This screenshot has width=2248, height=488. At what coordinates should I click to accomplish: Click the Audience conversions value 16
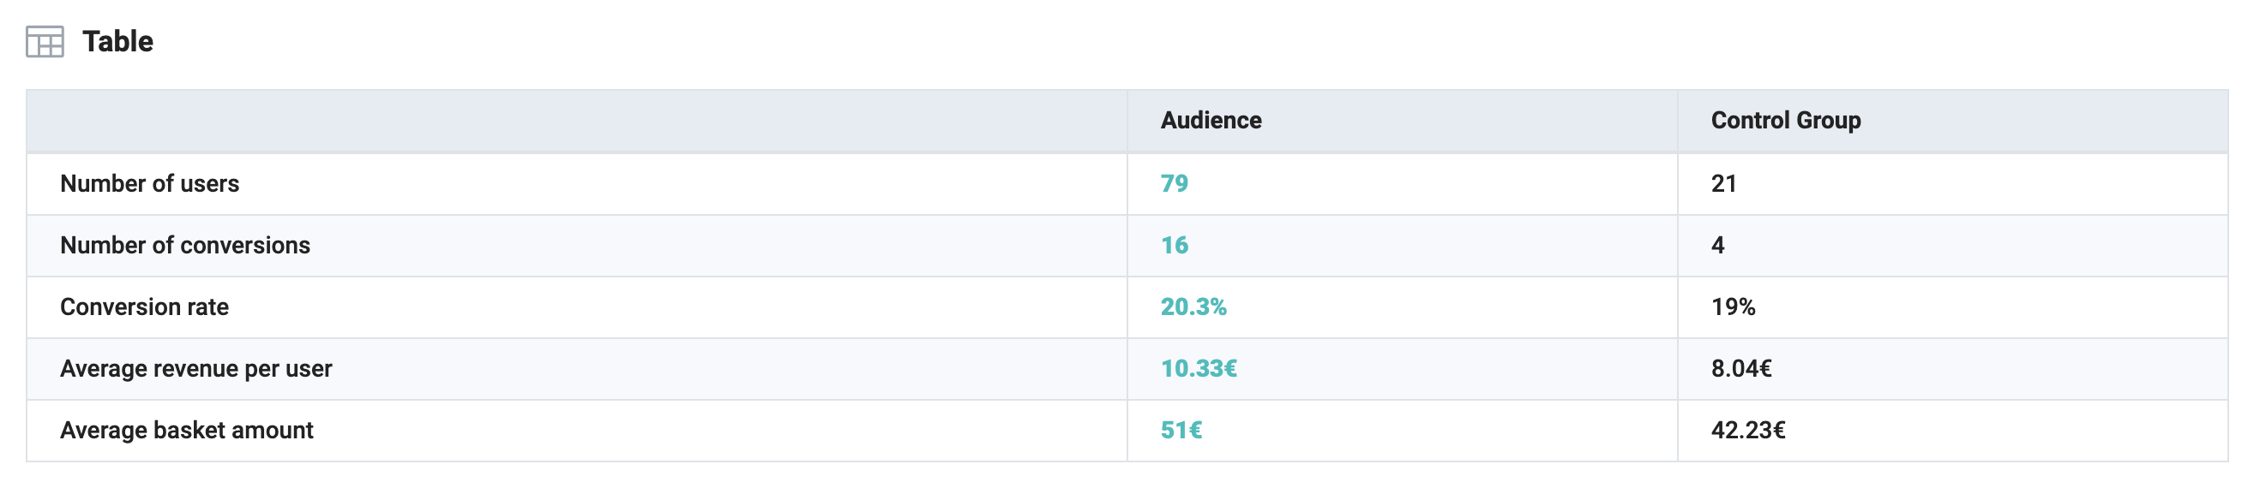coord(1174,246)
